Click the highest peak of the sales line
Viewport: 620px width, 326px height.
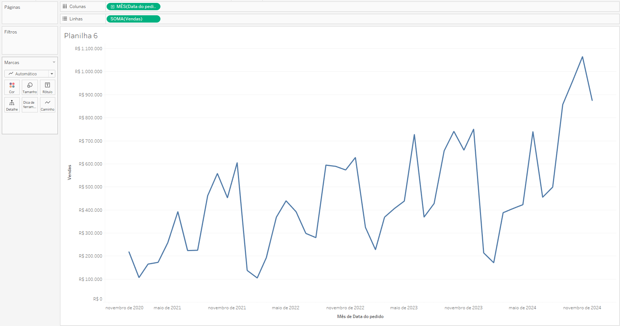tap(582, 57)
